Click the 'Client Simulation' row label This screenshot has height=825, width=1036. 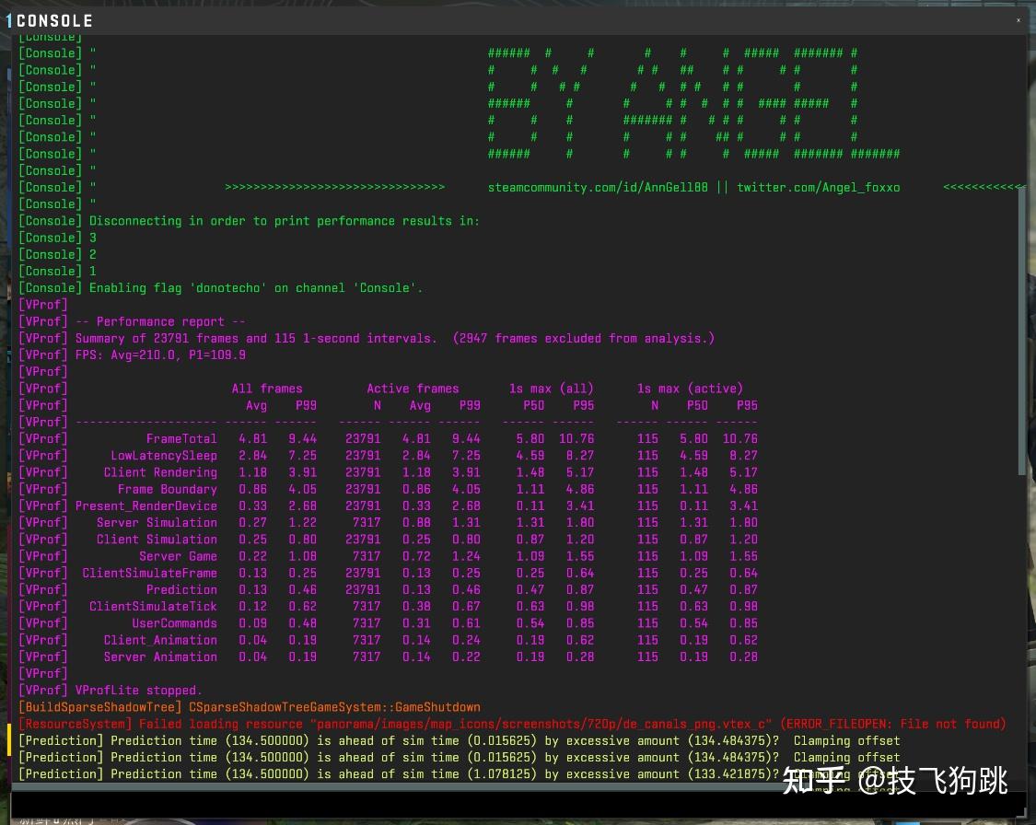[x=157, y=540]
